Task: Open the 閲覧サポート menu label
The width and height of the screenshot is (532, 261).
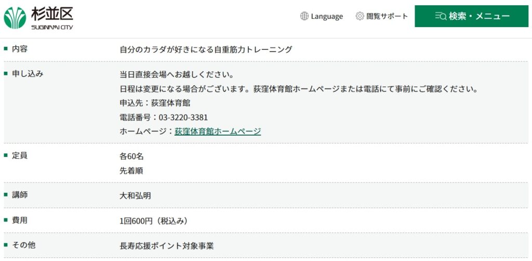Action: pos(387,16)
